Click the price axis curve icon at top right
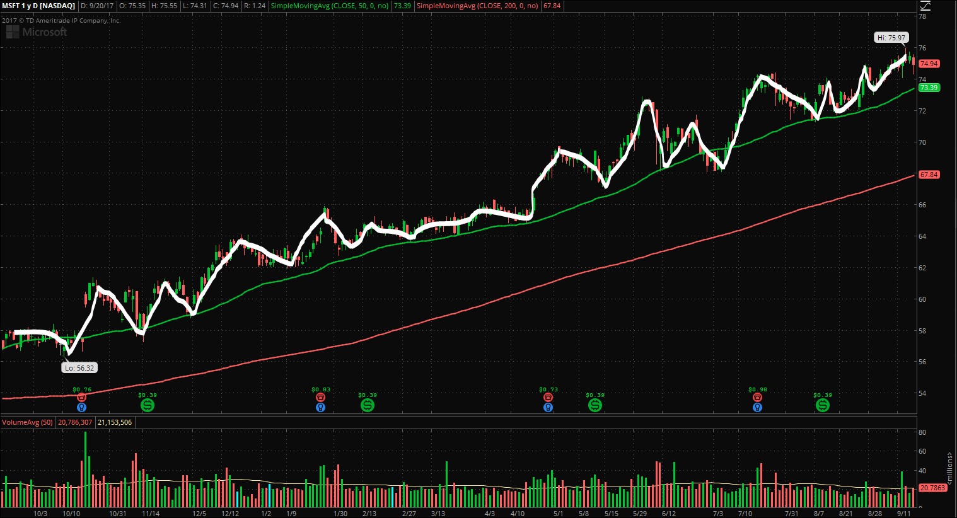957x518 pixels. (x=925, y=6)
